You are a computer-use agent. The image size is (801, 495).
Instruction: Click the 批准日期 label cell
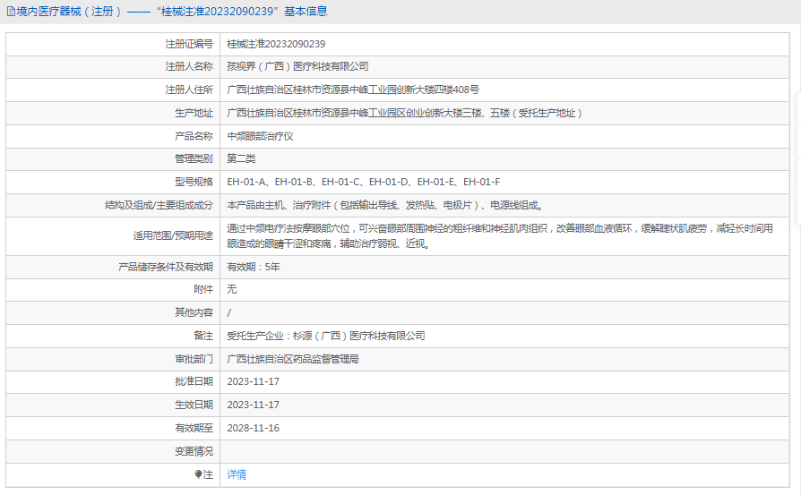[113, 381]
